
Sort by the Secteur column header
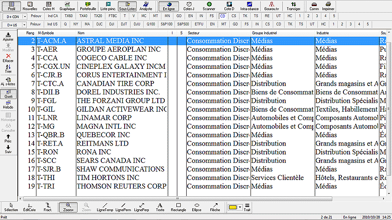coord(218,33)
